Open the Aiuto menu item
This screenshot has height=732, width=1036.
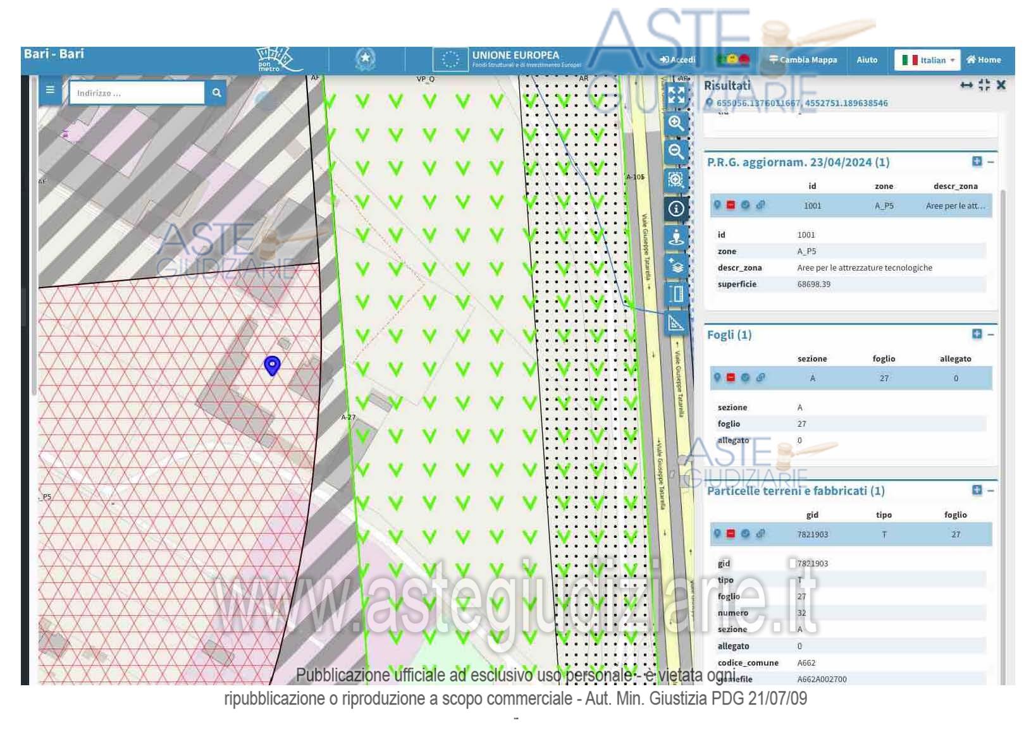866,60
